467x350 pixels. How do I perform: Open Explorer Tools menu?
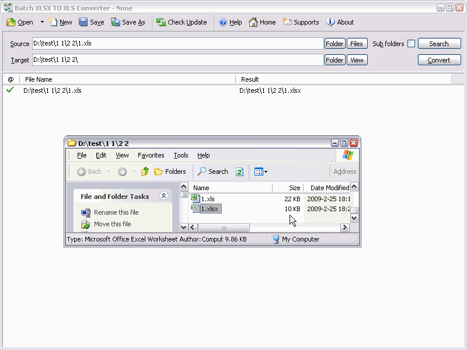pyautogui.click(x=181, y=155)
